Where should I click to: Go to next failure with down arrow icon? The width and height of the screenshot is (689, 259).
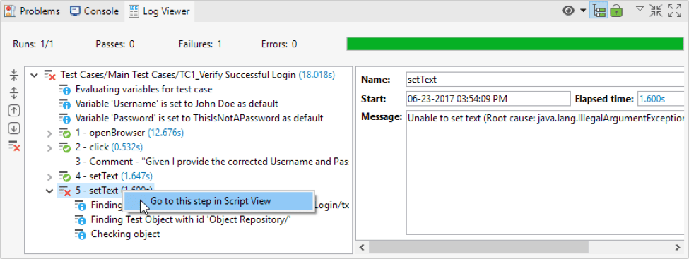pos(14,128)
